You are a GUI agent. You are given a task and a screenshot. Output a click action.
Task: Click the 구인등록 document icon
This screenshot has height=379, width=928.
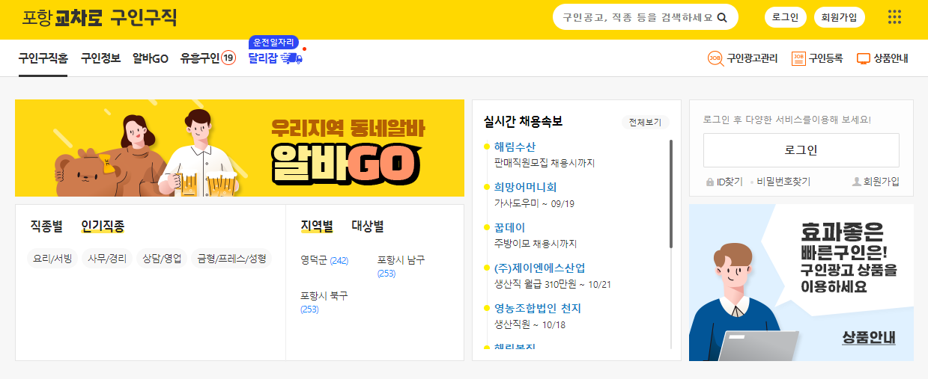tap(798, 58)
